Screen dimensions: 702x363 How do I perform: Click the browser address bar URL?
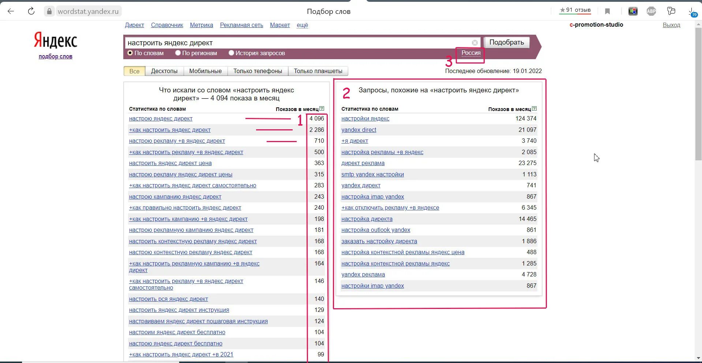[88, 11]
